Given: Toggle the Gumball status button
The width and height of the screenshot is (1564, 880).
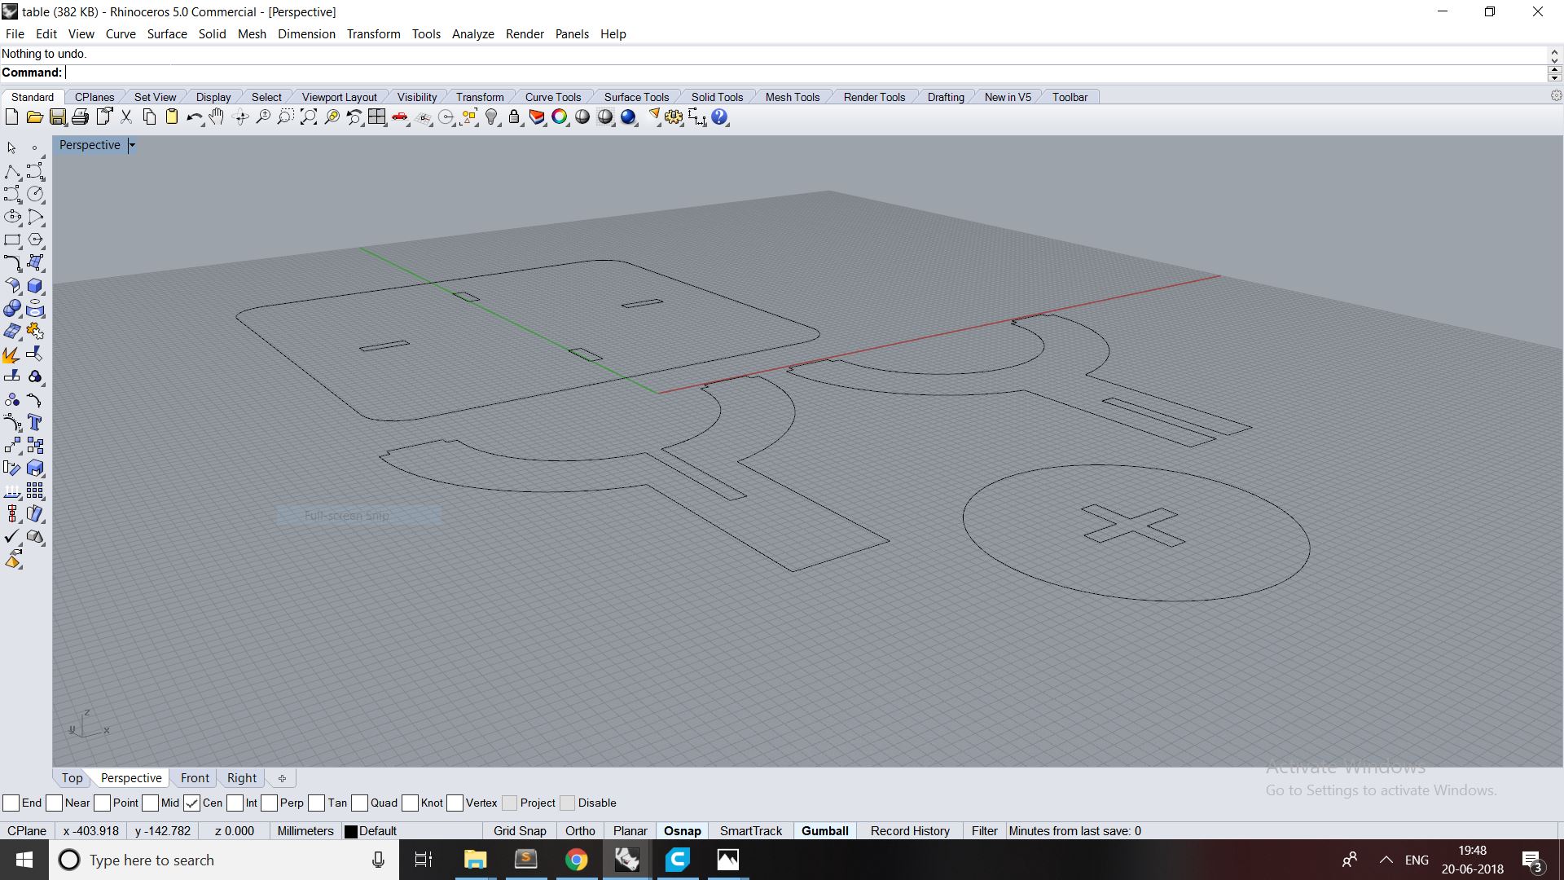Looking at the screenshot, I should click(x=824, y=831).
